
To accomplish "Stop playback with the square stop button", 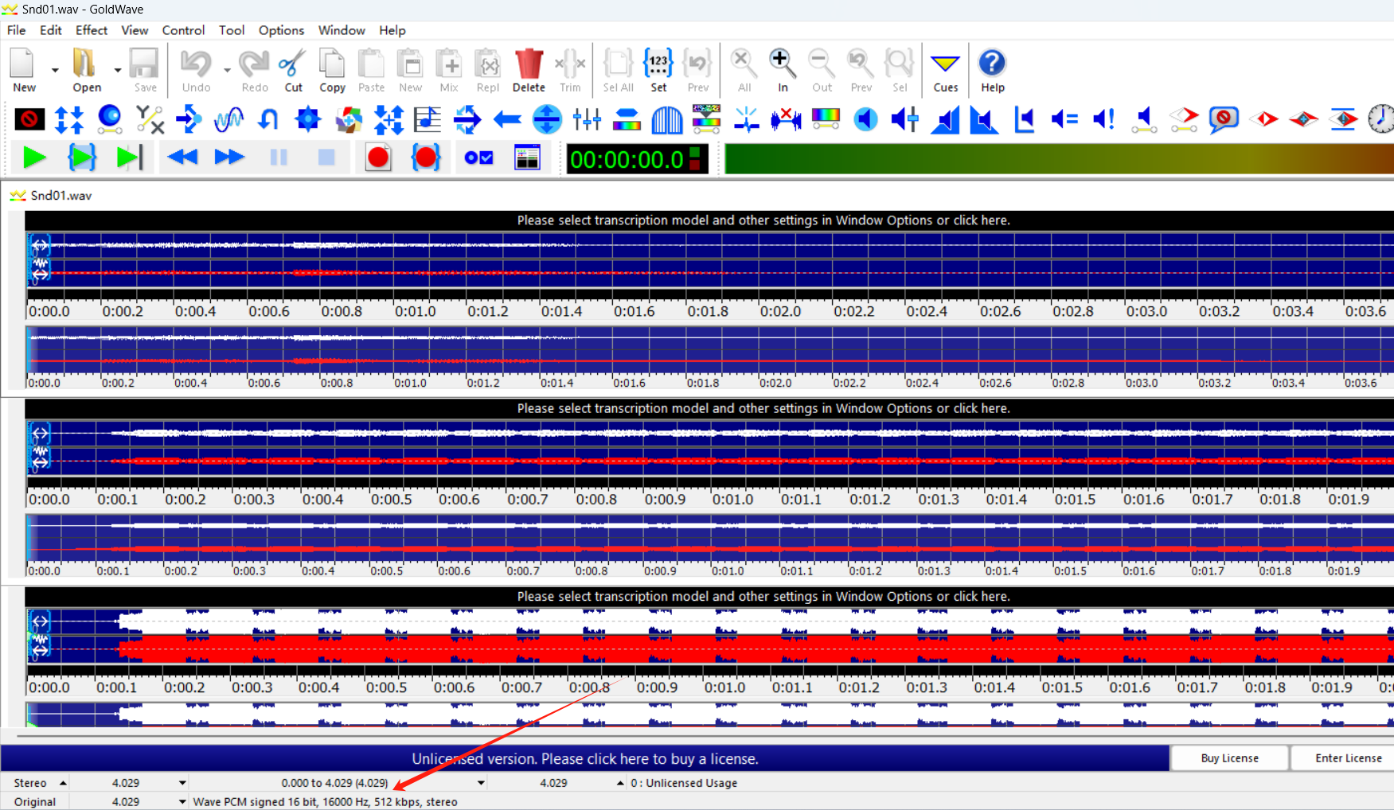I will [326, 158].
